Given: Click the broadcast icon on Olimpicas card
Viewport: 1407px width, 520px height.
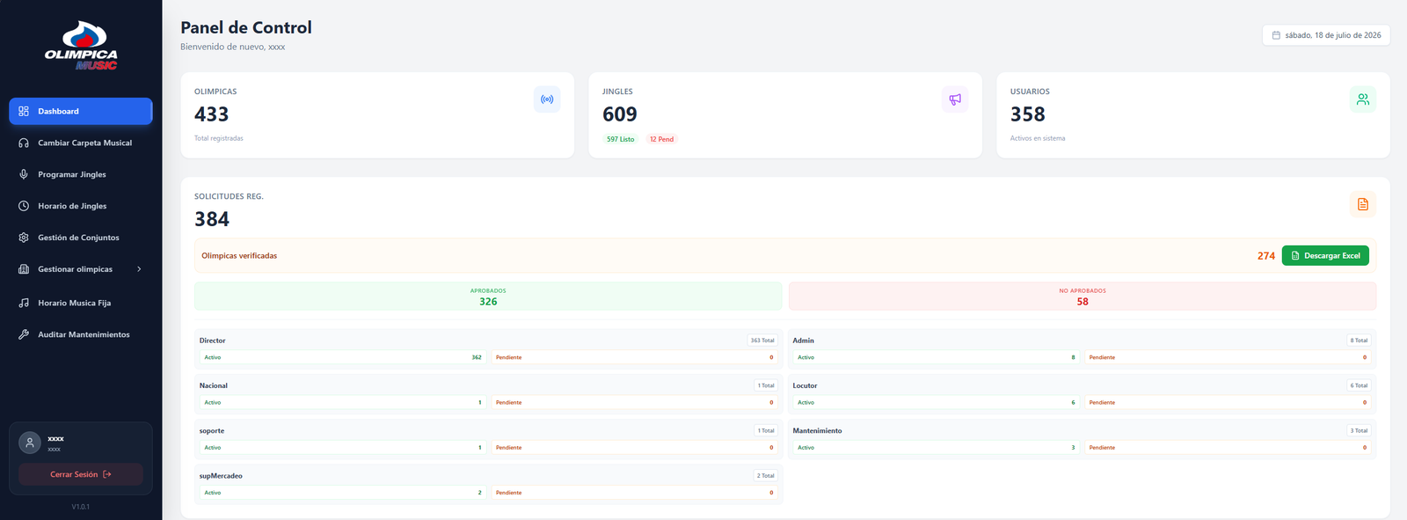Looking at the screenshot, I should (x=547, y=99).
